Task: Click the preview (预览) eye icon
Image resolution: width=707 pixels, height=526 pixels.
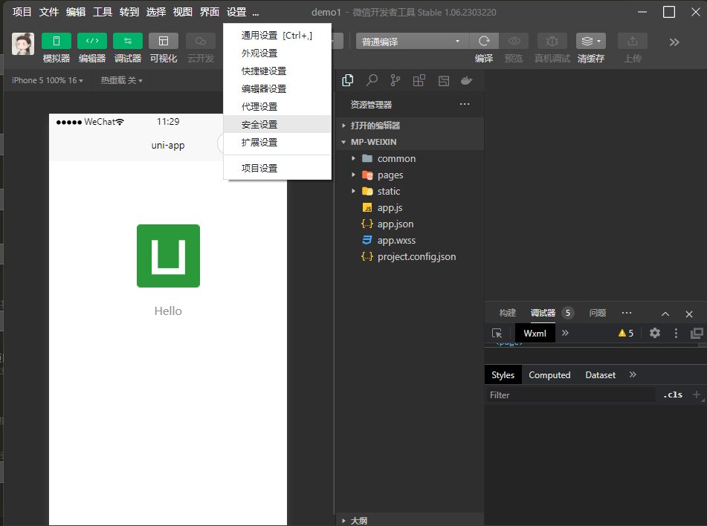Action: [x=514, y=41]
